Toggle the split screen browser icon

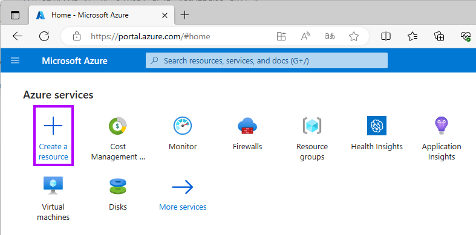(385, 36)
